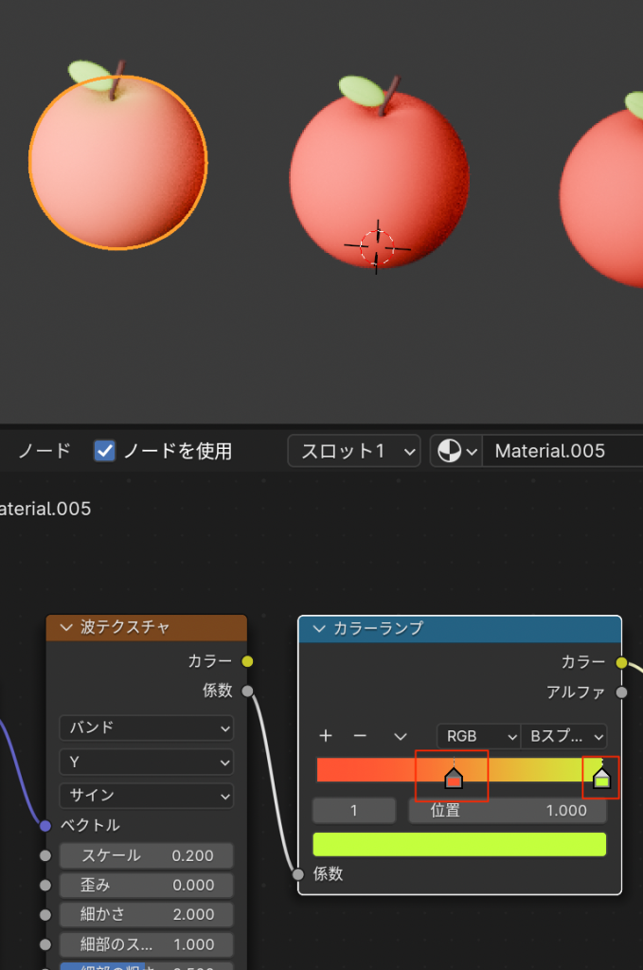The image size is (643, 970).
Task: Click the yellow-green color swatch
Action: click(459, 844)
